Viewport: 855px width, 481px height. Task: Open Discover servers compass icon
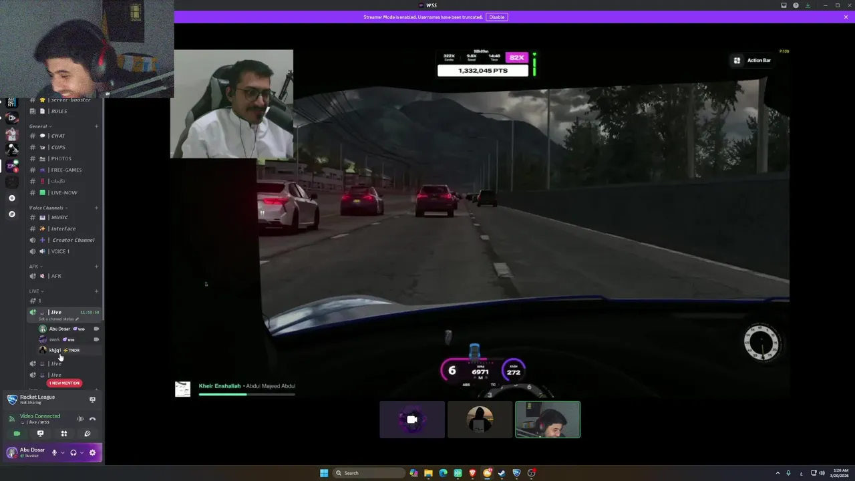coord(11,214)
